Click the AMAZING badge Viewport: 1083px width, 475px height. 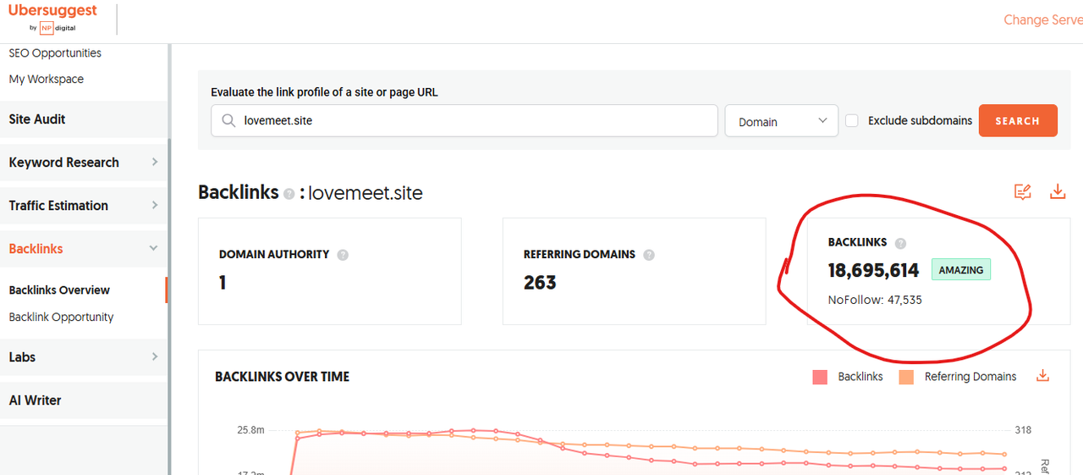961,270
